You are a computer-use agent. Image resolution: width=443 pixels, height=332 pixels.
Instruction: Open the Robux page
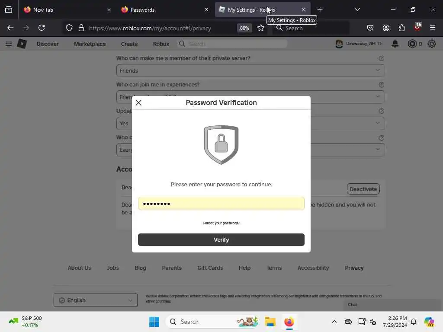[x=161, y=44]
